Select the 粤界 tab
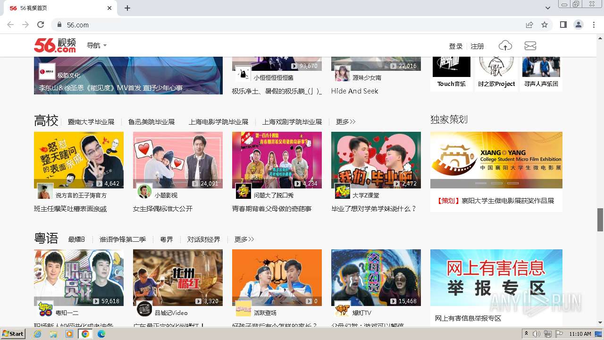 (167, 239)
